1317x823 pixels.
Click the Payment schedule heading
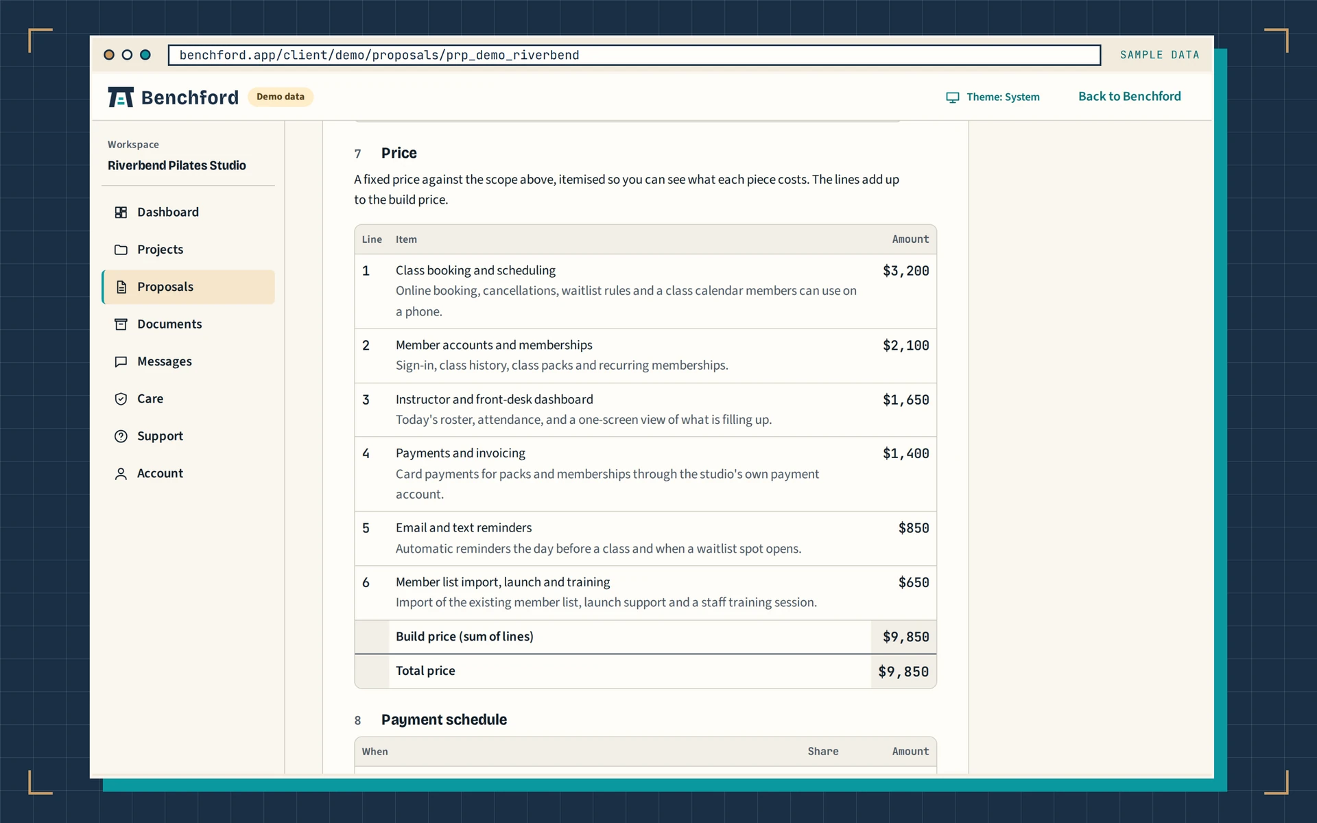coord(444,719)
